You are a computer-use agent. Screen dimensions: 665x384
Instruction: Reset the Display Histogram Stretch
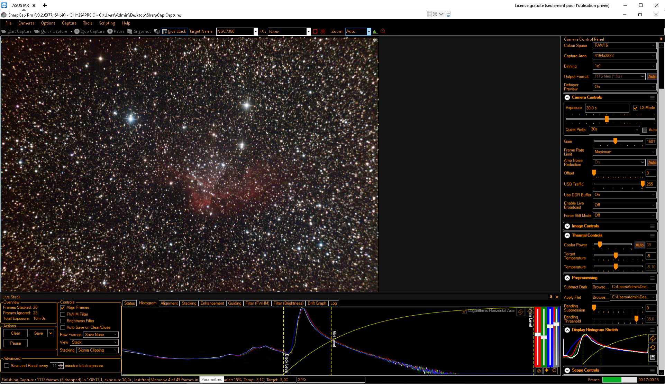point(653,348)
